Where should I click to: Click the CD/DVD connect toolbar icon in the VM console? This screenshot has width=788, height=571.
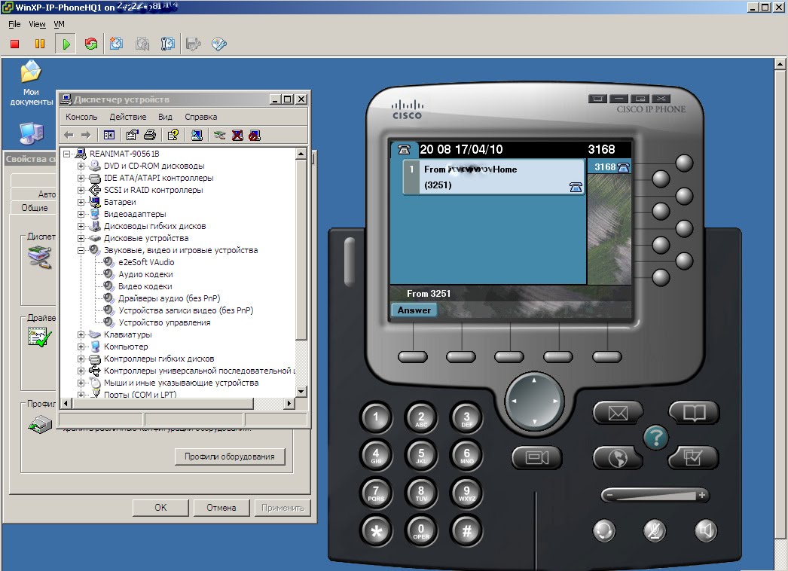tap(219, 44)
